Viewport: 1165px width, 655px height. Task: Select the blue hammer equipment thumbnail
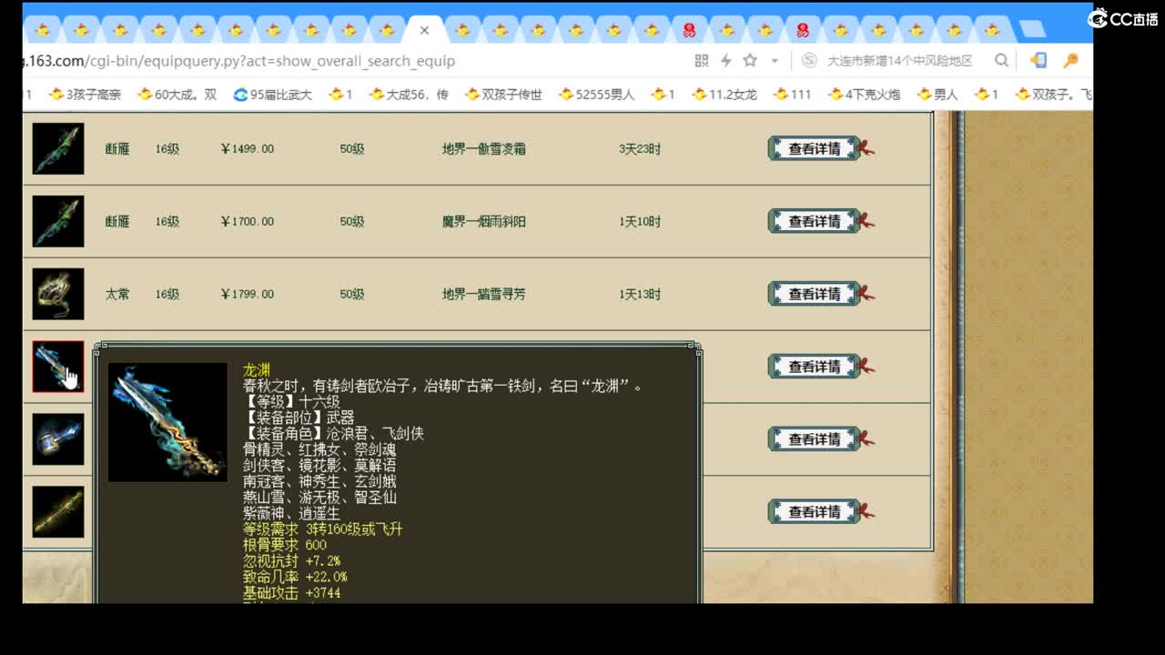[58, 439]
